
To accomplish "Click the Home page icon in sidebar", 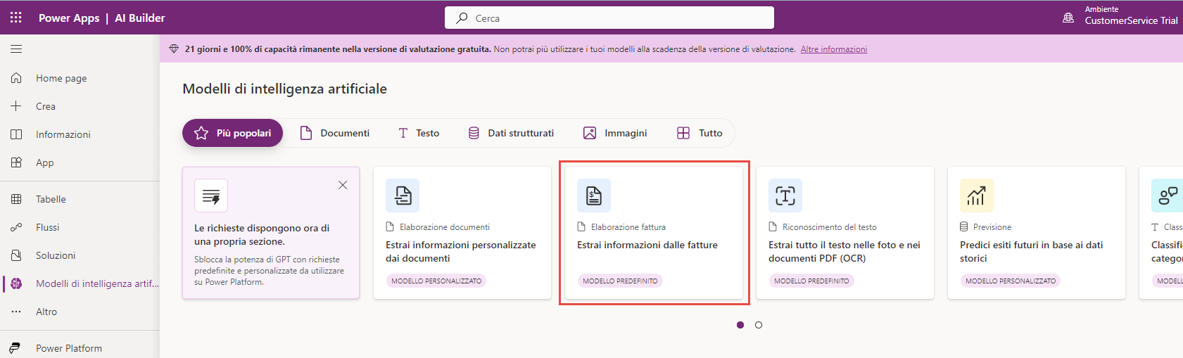I will click(16, 78).
